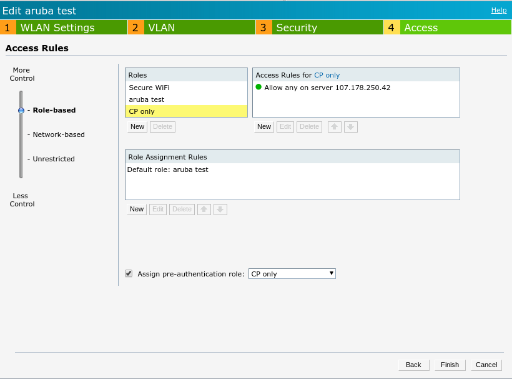Open Help in the title bar
This screenshot has height=379, width=512.
(498, 10)
